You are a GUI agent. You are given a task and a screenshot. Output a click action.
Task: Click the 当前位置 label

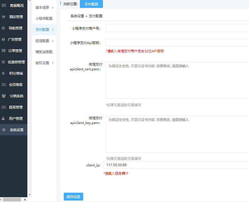point(70,4)
